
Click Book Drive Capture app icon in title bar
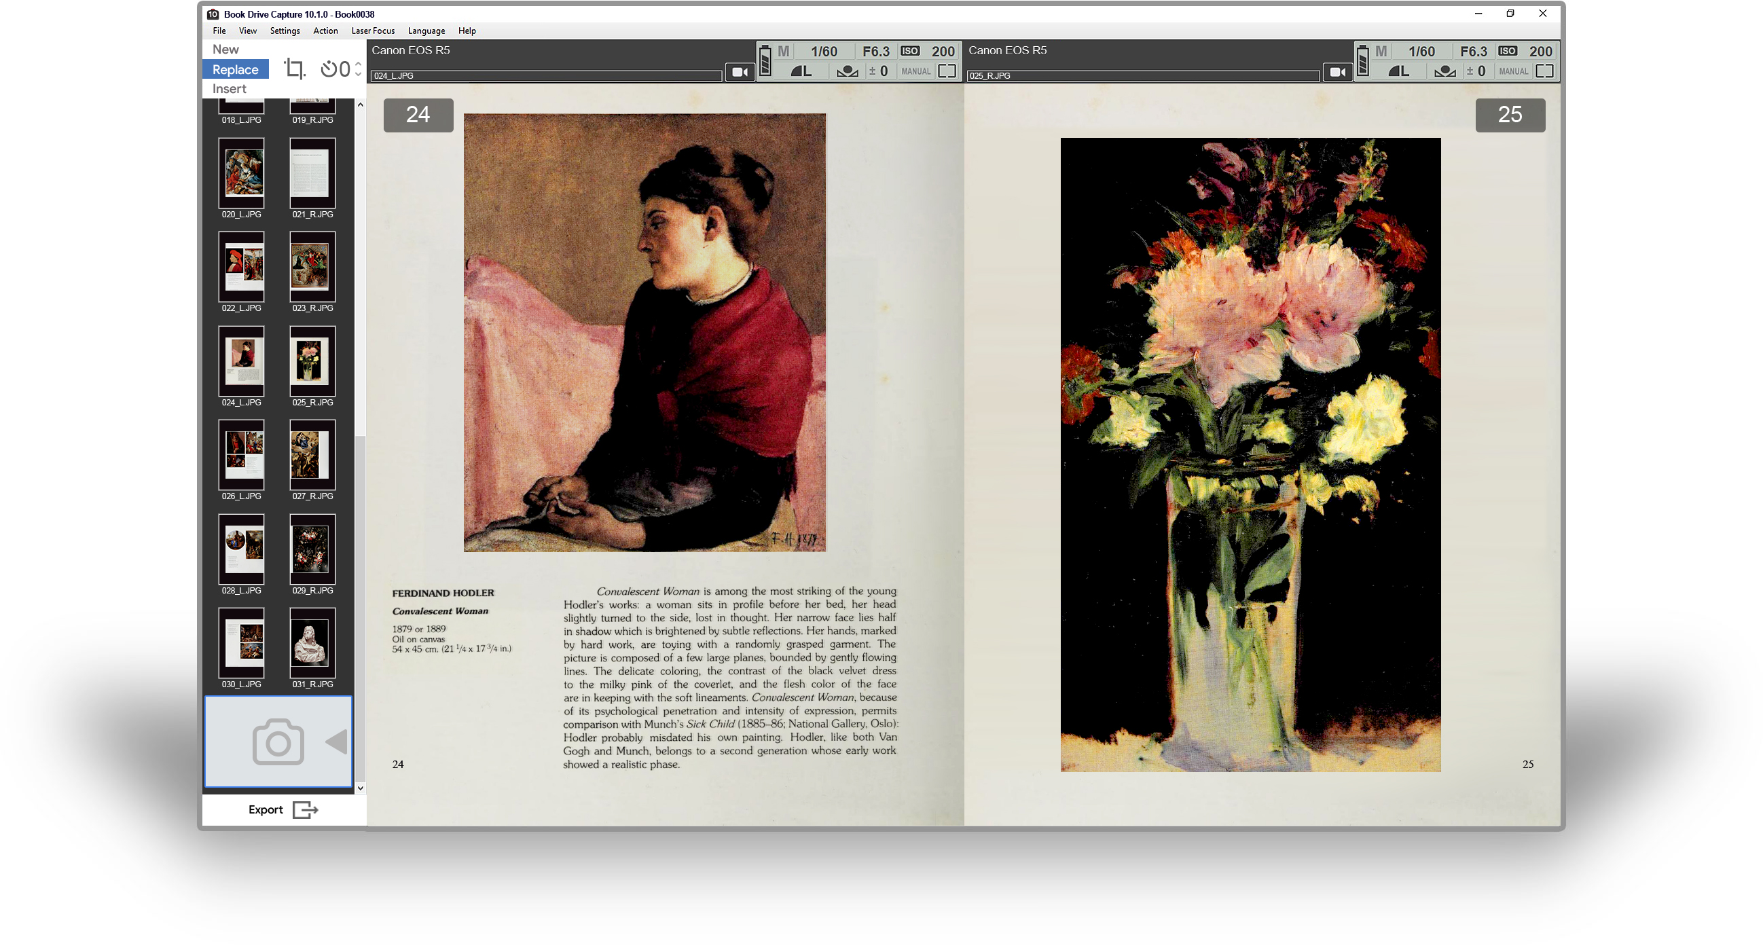(x=213, y=14)
